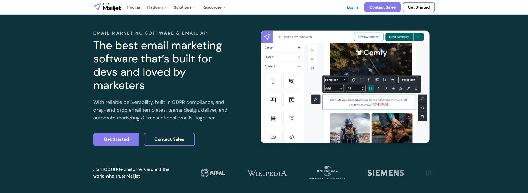The height and width of the screenshot is (193, 528).
Task: Click the pencil edit icon
Action: point(316,99)
